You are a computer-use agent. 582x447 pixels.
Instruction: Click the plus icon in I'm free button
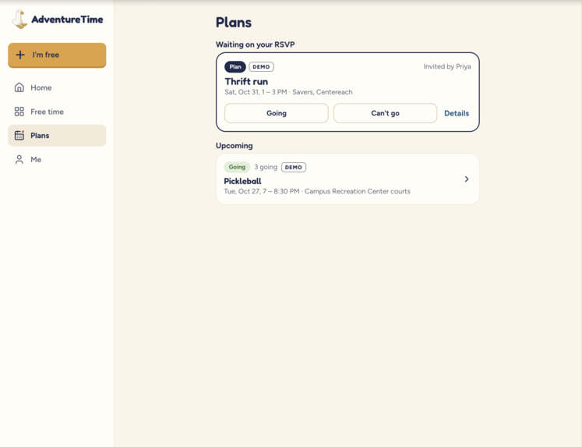(20, 55)
